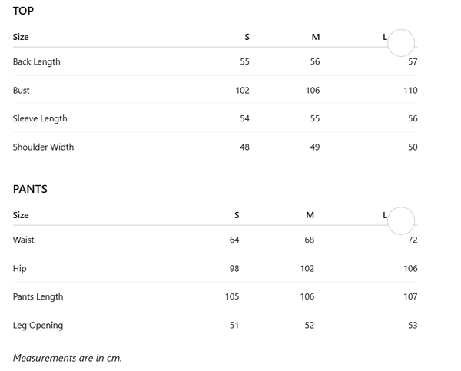Image resolution: width=461 pixels, height=371 pixels.
Task: Click the Pants Length value 105 for size S
Action: 232,296
